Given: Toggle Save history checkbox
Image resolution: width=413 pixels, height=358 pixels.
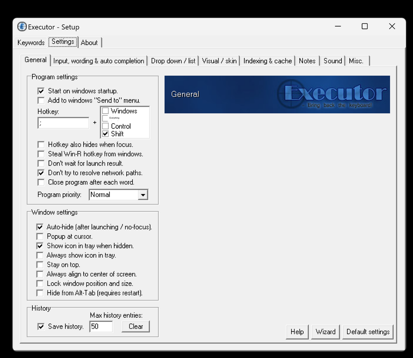Looking at the screenshot, I should 41,326.
